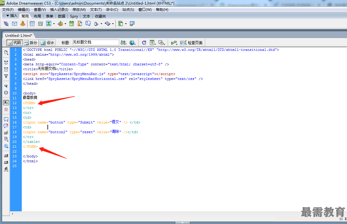Screen dimensions: 347x224
Task: Click the Wrap Tag icon
Action: [x=6, y=133]
